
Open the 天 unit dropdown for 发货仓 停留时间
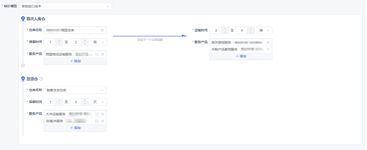[x=99, y=102]
